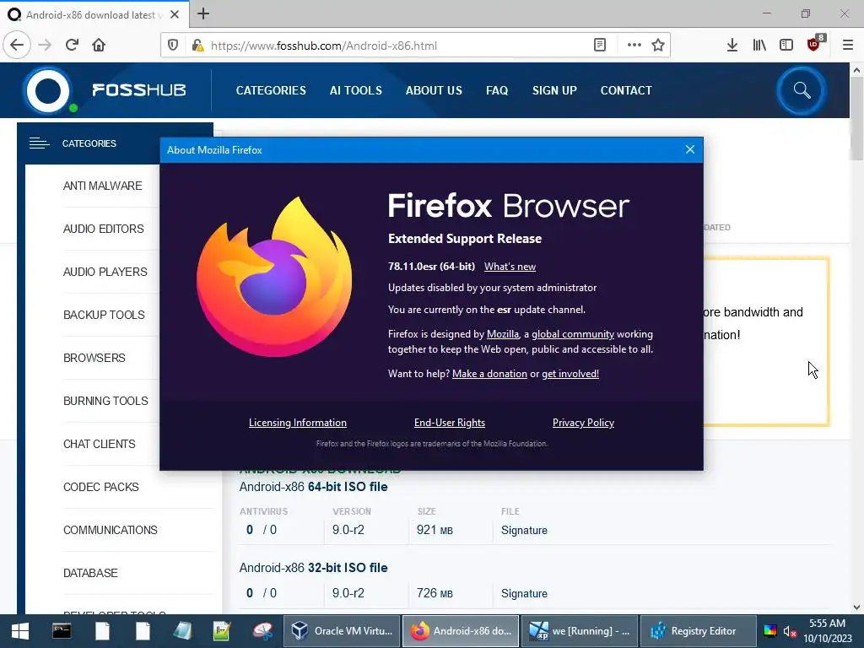This screenshot has height=648, width=864.
Task: Switch to we [Running] VM taskbar window
Action: (x=580, y=631)
